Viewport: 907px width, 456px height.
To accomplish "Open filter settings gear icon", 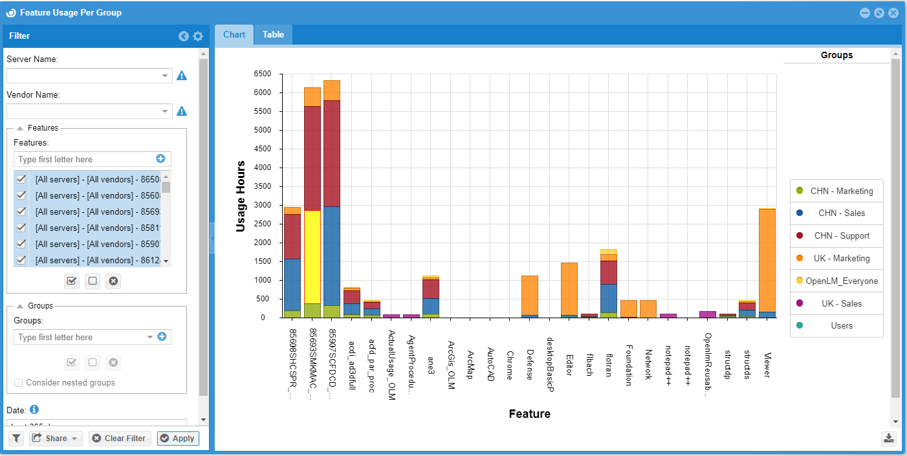I will (x=198, y=36).
